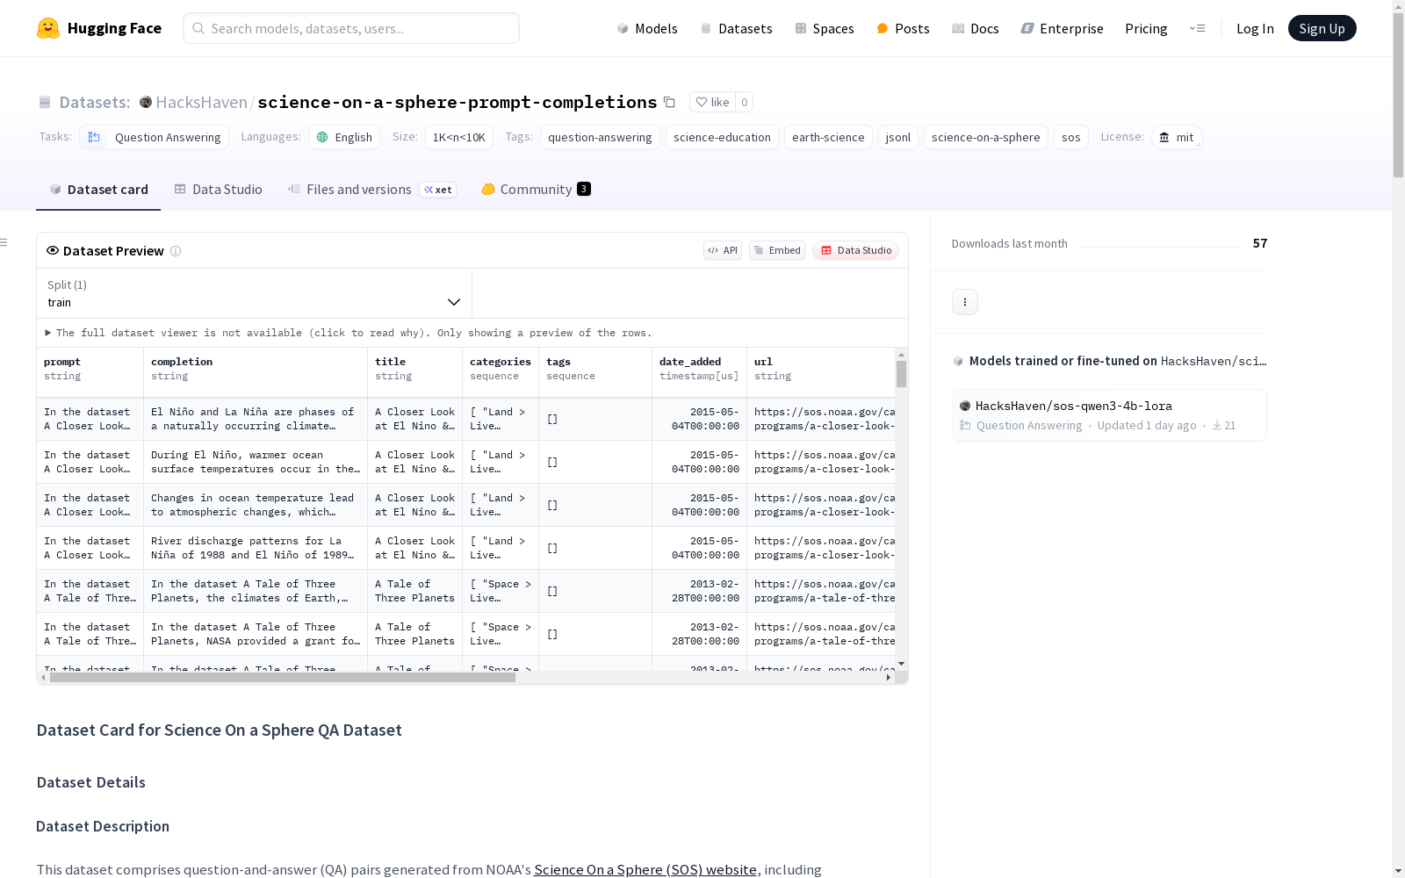The image size is (1405, 878).
Task: Click the Dataset Preview info icon
Action: (x=176, y=251)
